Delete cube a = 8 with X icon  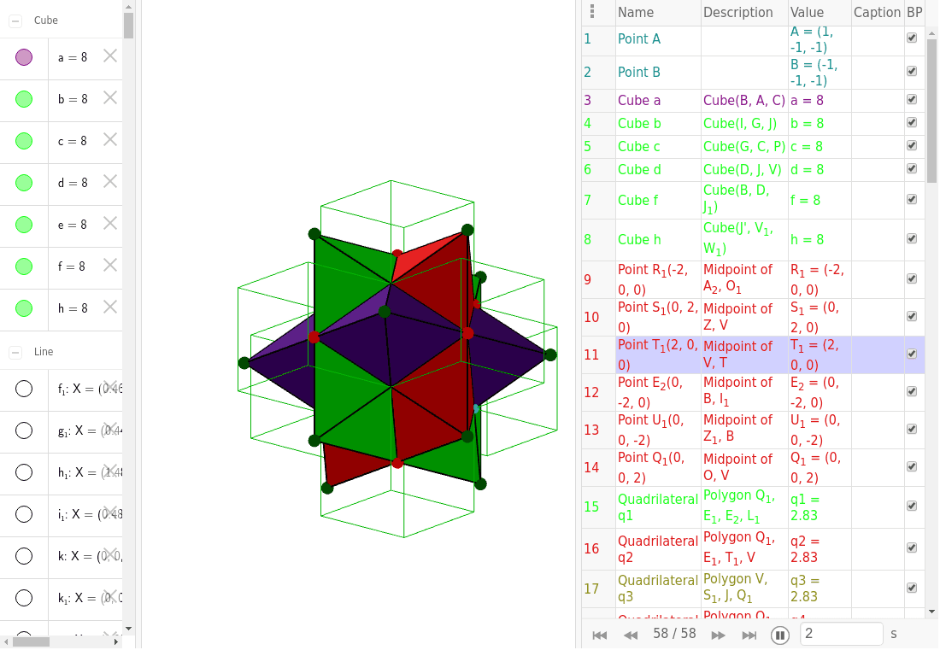110,56
